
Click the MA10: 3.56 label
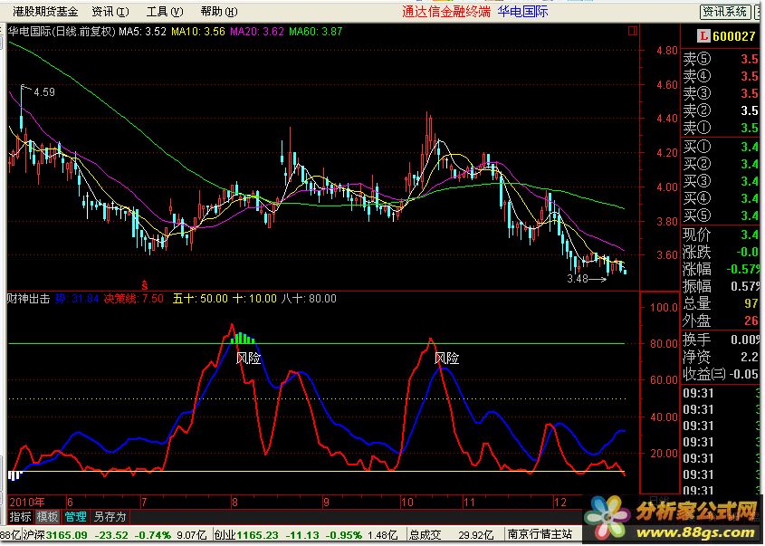click(x=198, y=32)
